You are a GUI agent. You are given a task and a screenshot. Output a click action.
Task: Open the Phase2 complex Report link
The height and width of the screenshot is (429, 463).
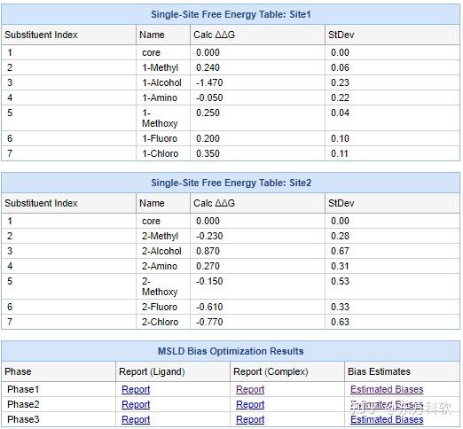[x=250, y=404]
